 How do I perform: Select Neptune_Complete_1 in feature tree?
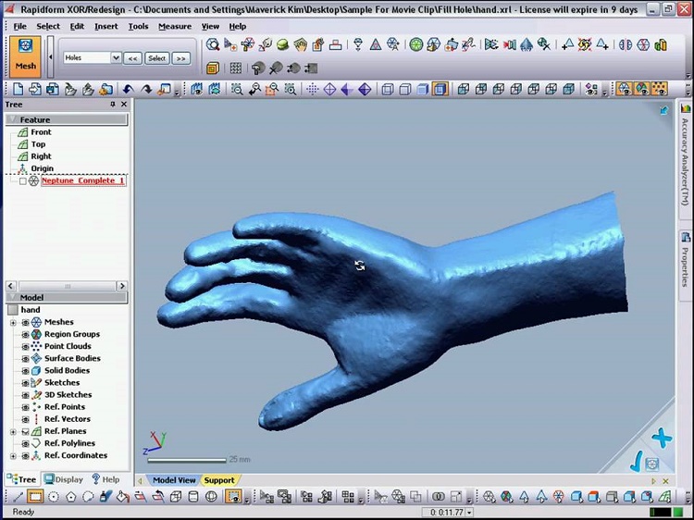(x=83, y=181)
